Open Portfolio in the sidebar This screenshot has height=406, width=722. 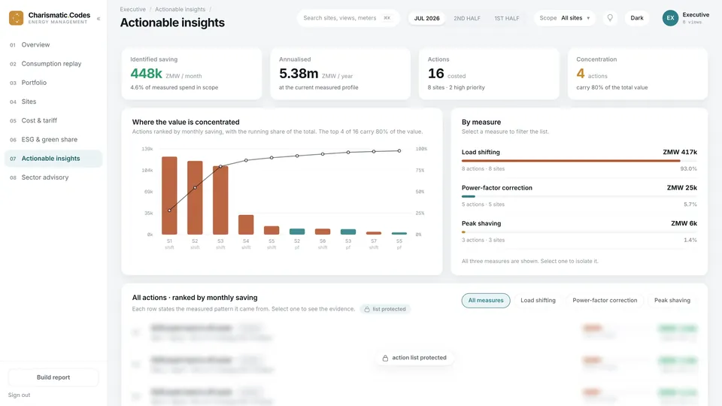point(53,83)
